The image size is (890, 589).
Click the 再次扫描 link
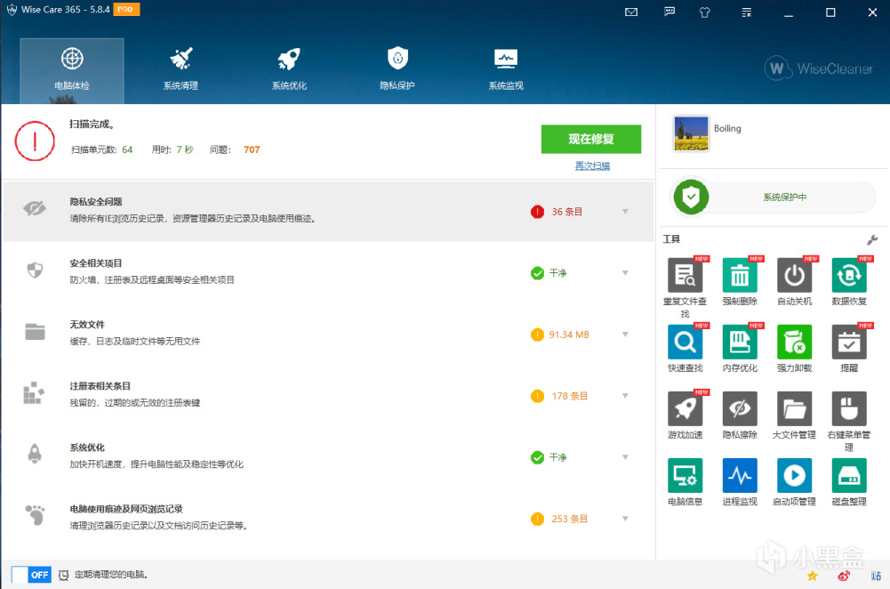pos(592,165)
